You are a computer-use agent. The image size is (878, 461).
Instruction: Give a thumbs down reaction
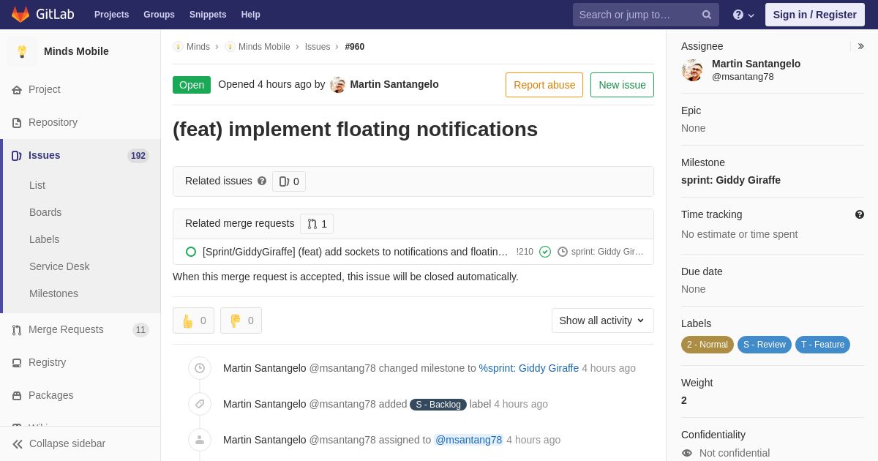(x=241, y=321)
